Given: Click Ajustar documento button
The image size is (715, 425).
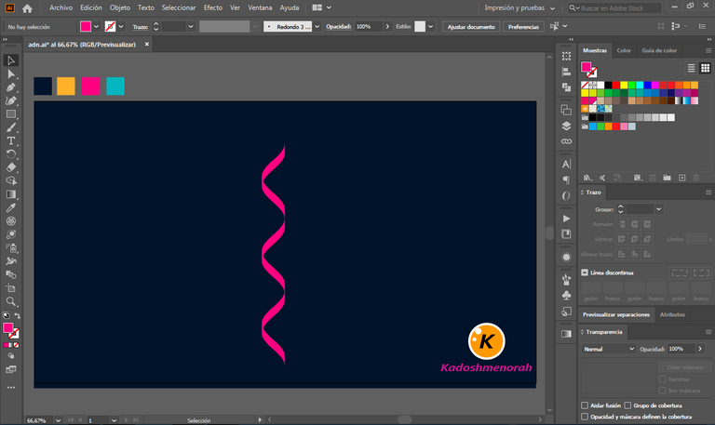Looking at the screenshot, I should [471, 26].
